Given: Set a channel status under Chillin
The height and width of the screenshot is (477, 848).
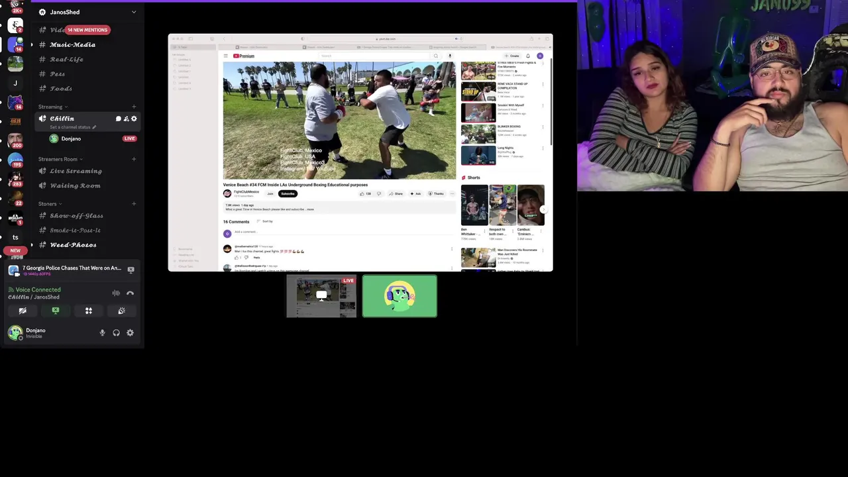Looking at the screenshot, I should click(73, 127).
